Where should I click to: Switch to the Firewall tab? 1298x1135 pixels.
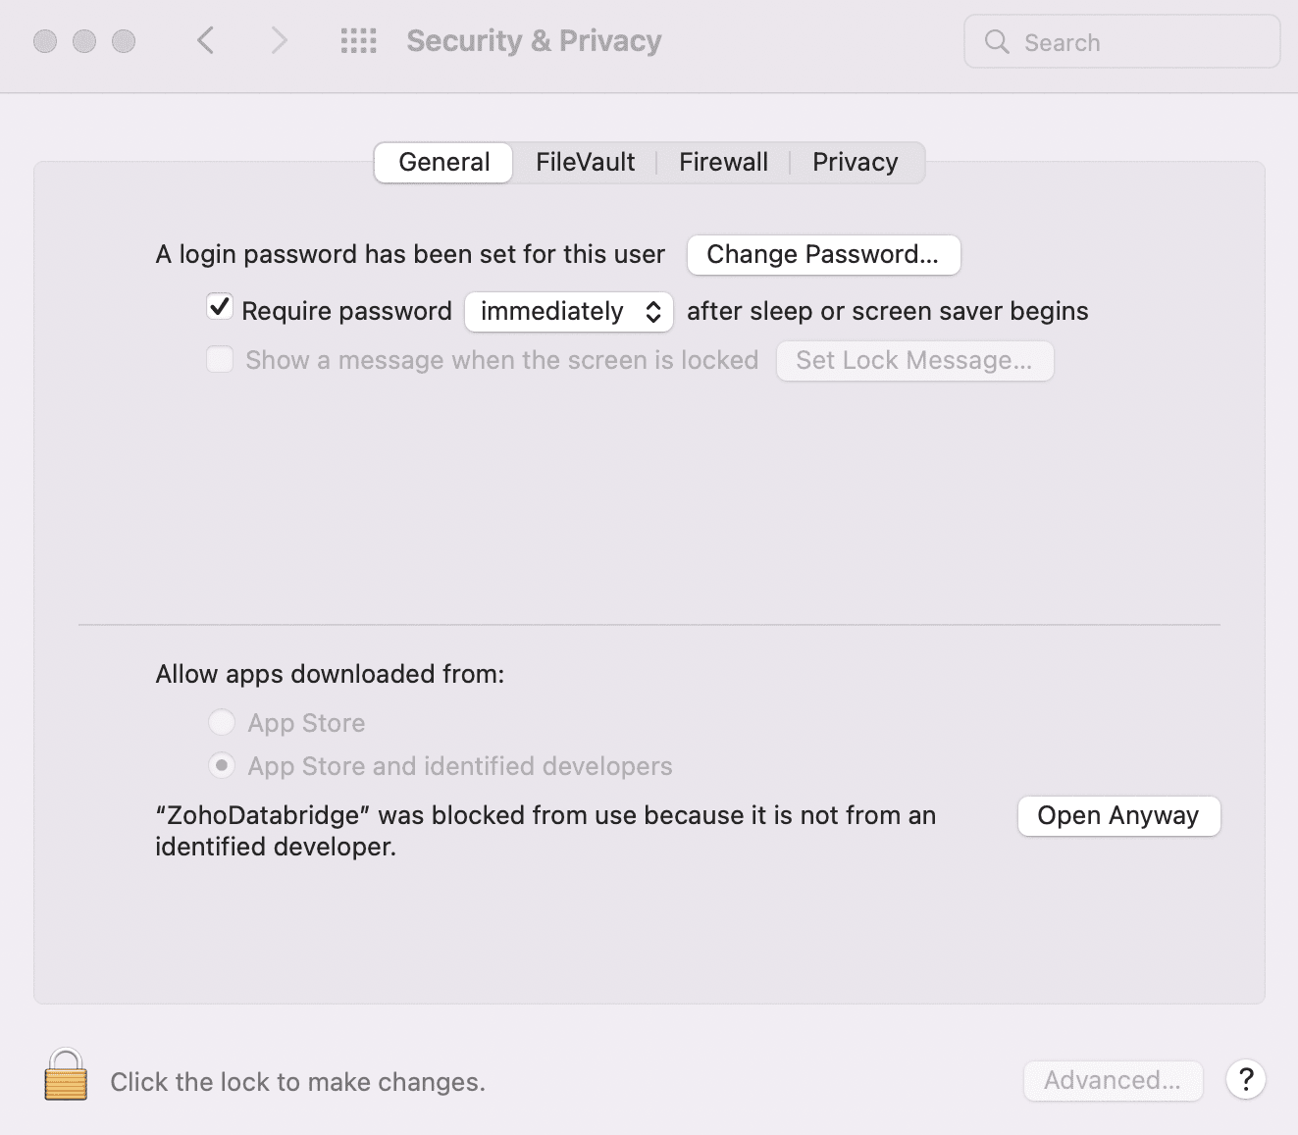coord(723,162)
